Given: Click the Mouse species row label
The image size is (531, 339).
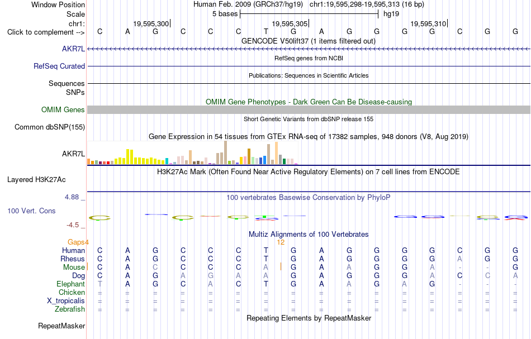Looking at the screenshot, I should coord(74,268).
